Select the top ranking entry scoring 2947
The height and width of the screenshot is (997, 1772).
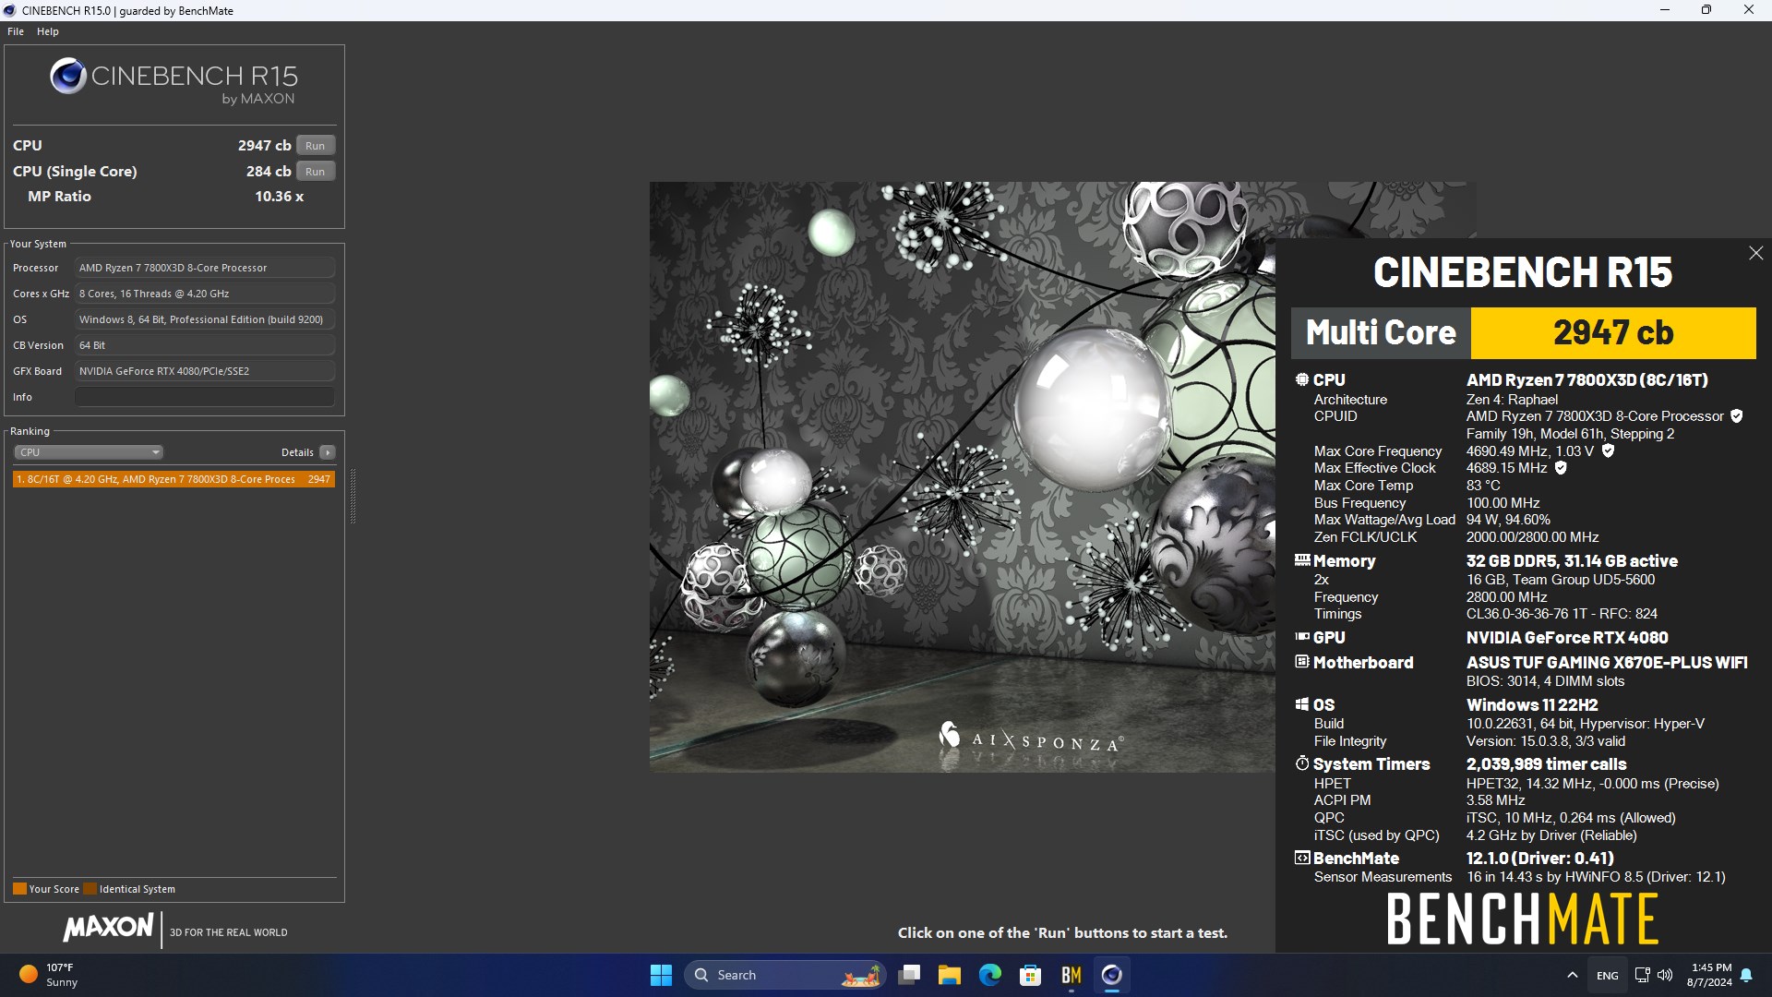[x=174, y=479]
